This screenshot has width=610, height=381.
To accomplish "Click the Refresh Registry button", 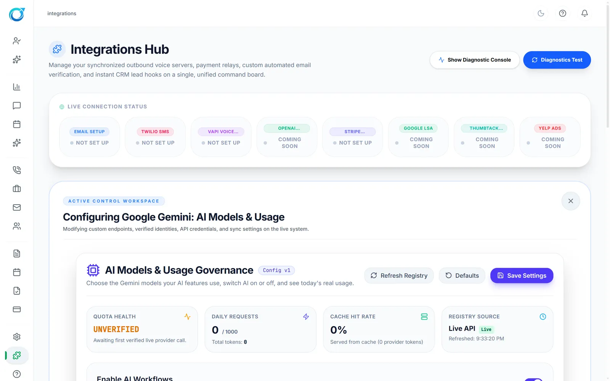I will 399,275.
